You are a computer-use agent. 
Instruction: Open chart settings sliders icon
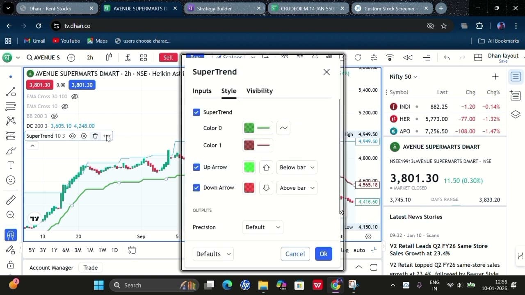point(374,57)
